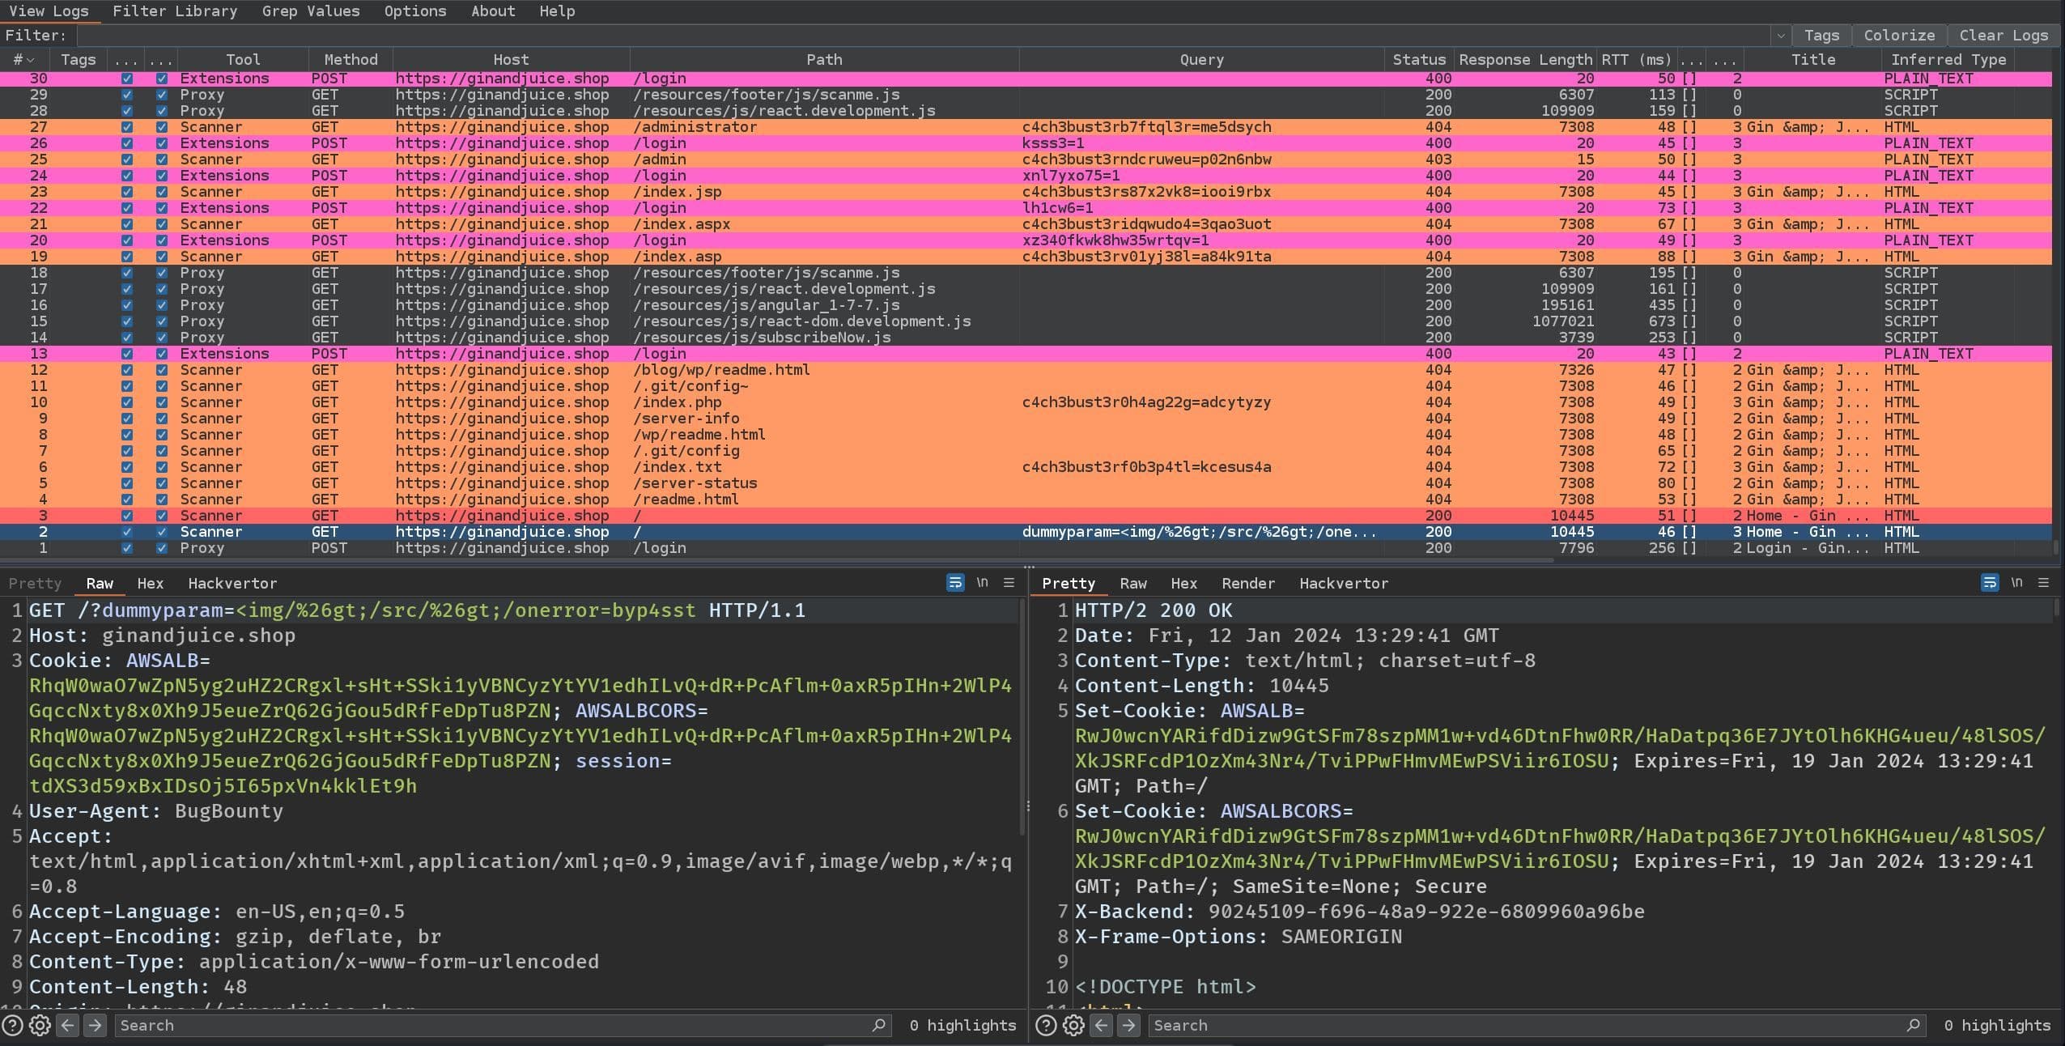The height and width of the screenshot is (1046, 2065).
Task: Toggle line wrapping icon in request editor
Action: [x=956, y=582]
